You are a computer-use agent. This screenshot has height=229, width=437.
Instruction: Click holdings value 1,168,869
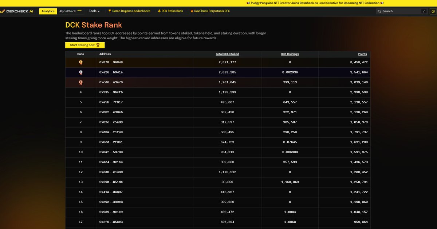tap(290, 182)
